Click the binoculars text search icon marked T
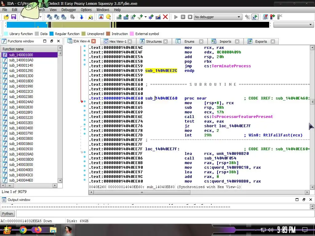This screenshot has width=315, height=236. click(57, 17)
